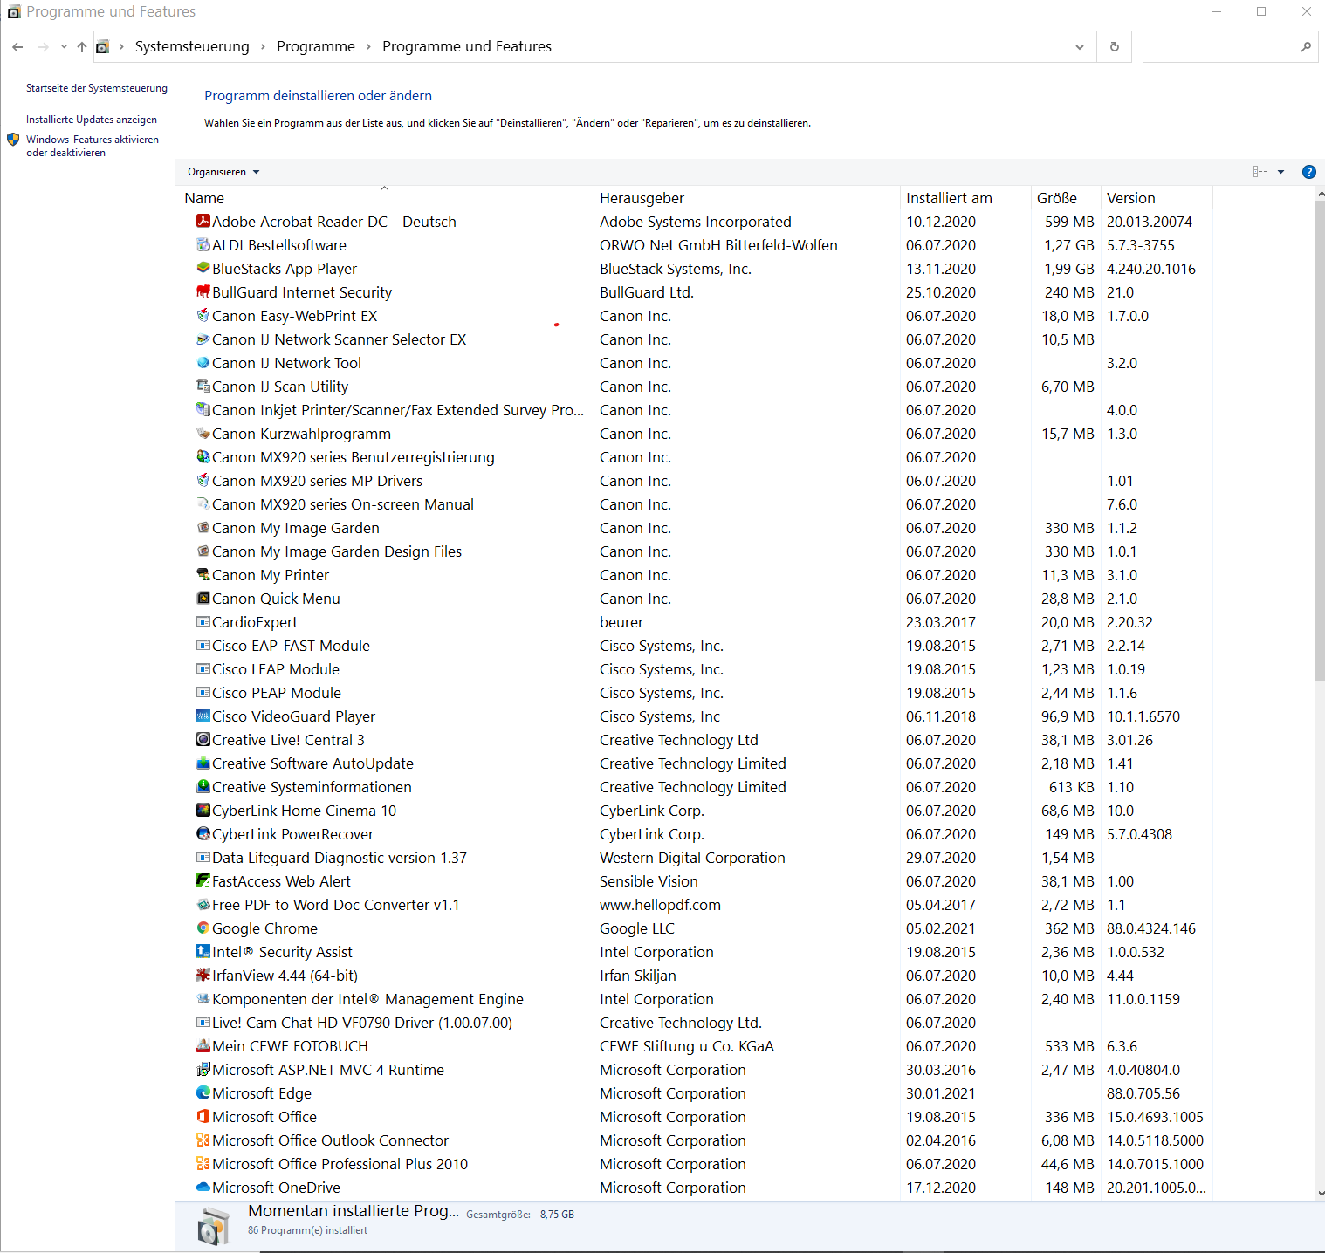Expand the Systemsteuerung breadcrumb arrow
The image size is (1325, 1253).
click(263, 47)
